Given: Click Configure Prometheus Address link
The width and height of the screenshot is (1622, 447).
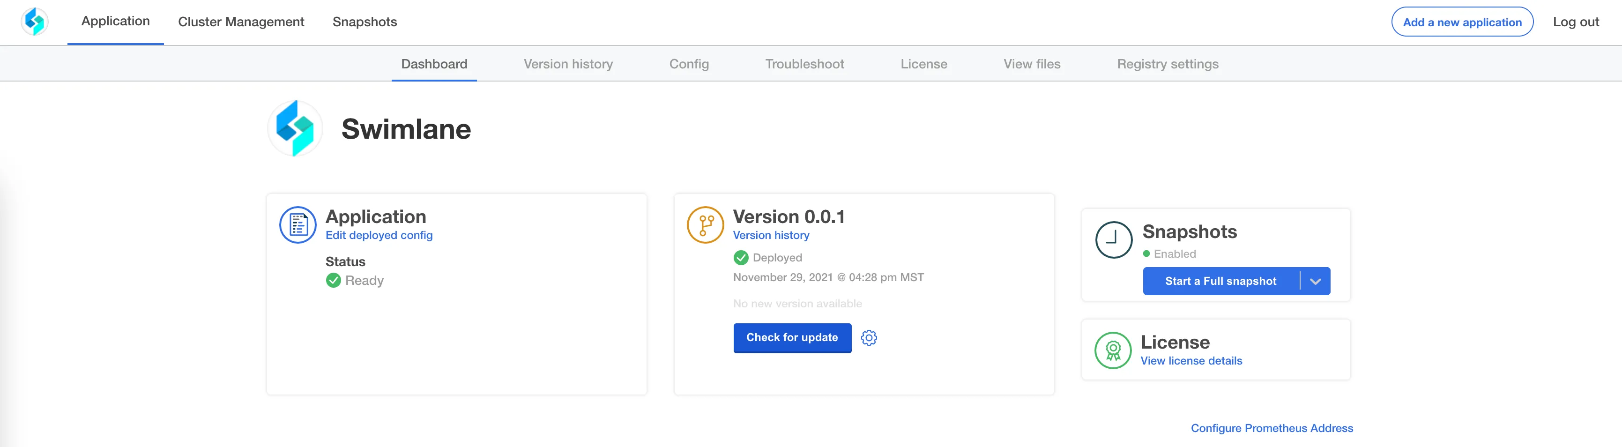Looking at the screenshot, I should 1272,428.
